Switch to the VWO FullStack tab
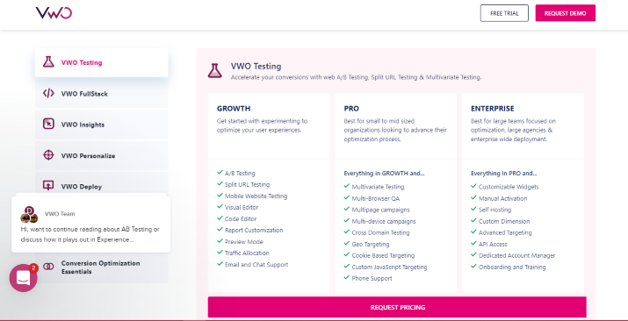Screen dimensions: 628x321 point(101,94)
